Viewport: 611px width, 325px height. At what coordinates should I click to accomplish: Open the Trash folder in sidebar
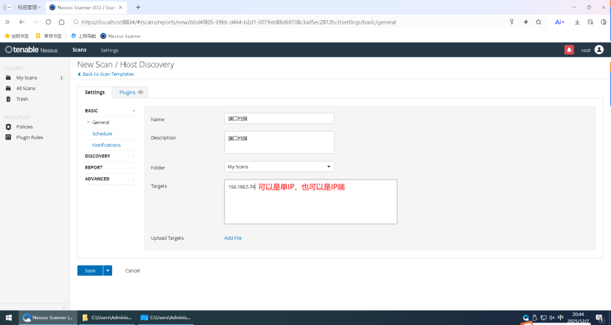[x=22, y=99]
